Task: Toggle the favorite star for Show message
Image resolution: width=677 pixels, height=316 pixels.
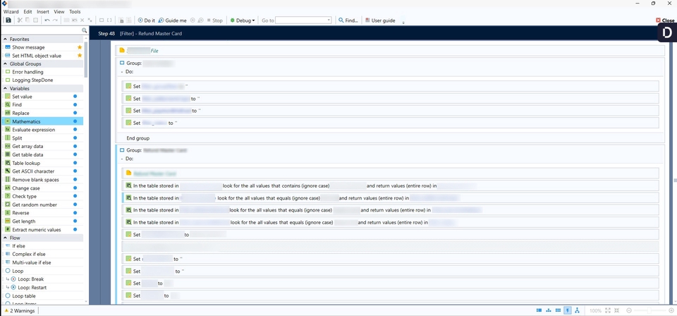Action: pyautogui.click(x=80, y=47)
